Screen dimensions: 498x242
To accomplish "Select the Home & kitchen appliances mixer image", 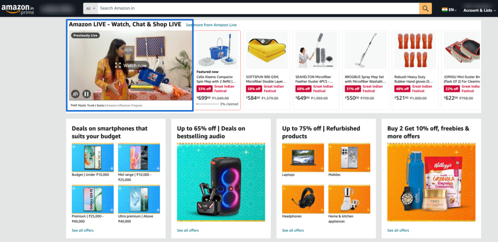I will (x=349, y=199).
